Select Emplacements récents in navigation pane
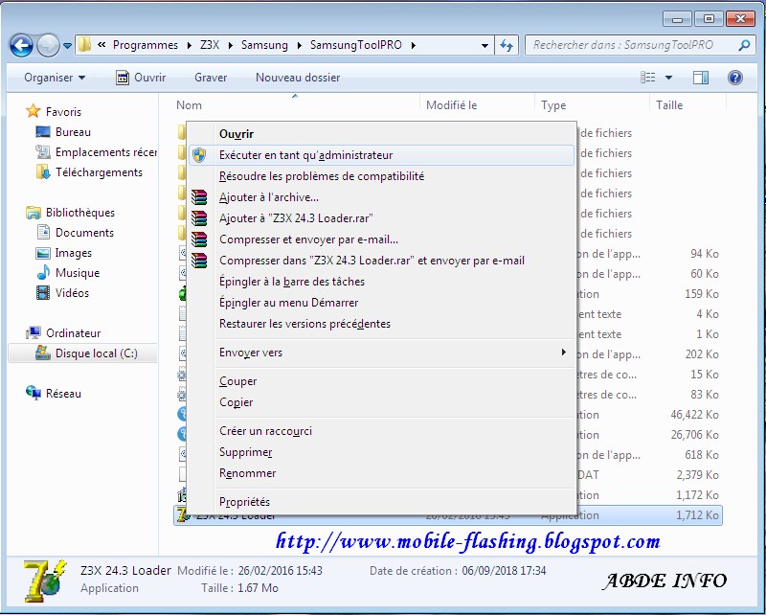This screenshot has width=766, height=615. click(96, 152)
